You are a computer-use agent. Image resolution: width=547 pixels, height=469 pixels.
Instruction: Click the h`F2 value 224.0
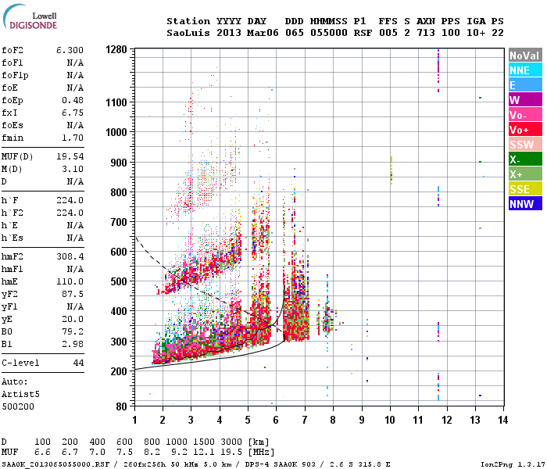point(70,213)
